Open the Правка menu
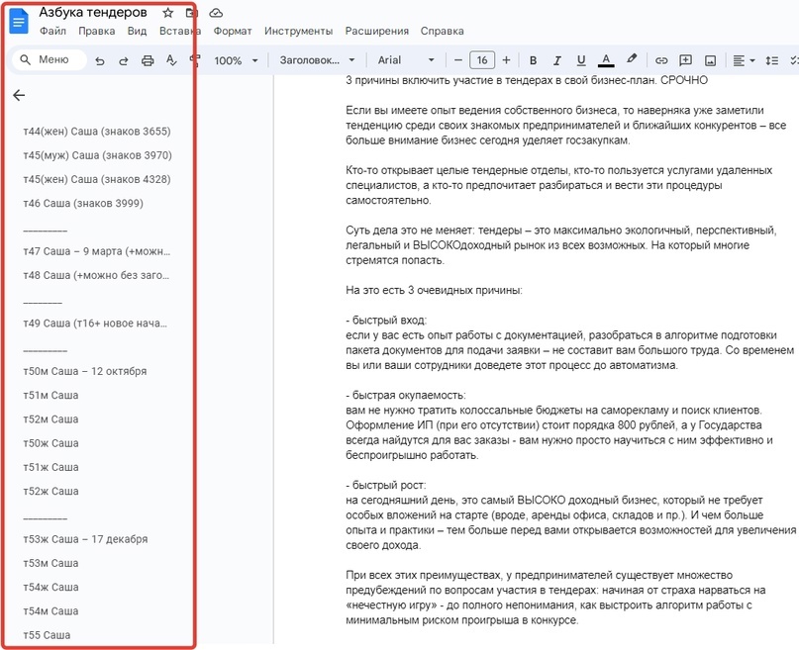799x650 pixels. (96, 31)
